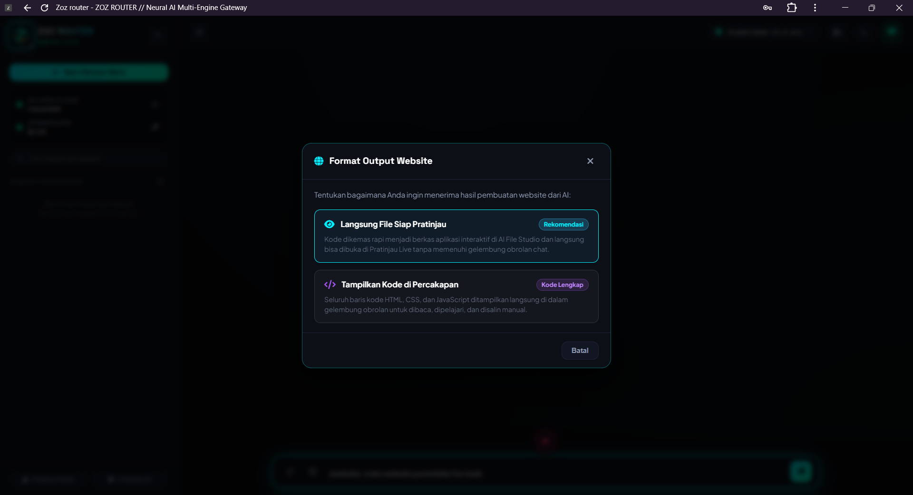This screenshot has width=913, height=495.
Task: Go back with the browser arrow
Action: [x=27, y=8]
